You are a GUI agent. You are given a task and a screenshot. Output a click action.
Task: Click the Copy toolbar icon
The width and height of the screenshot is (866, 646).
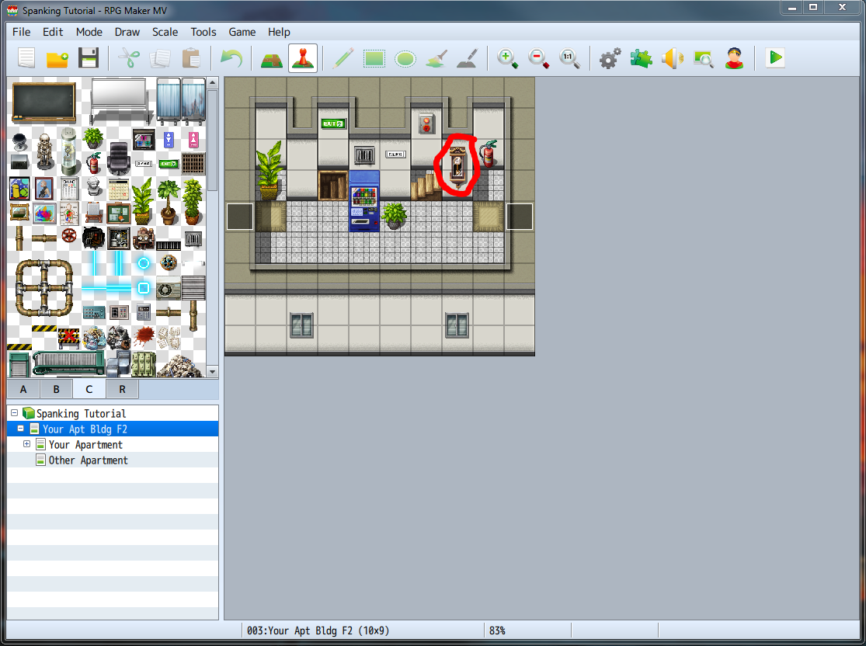point(160,58)
